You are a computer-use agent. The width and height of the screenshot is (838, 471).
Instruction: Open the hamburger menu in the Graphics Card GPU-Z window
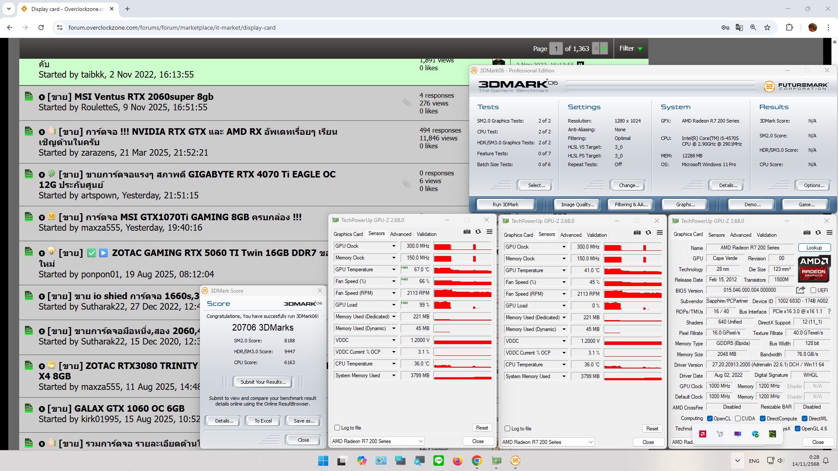click(x=829, y=232)
